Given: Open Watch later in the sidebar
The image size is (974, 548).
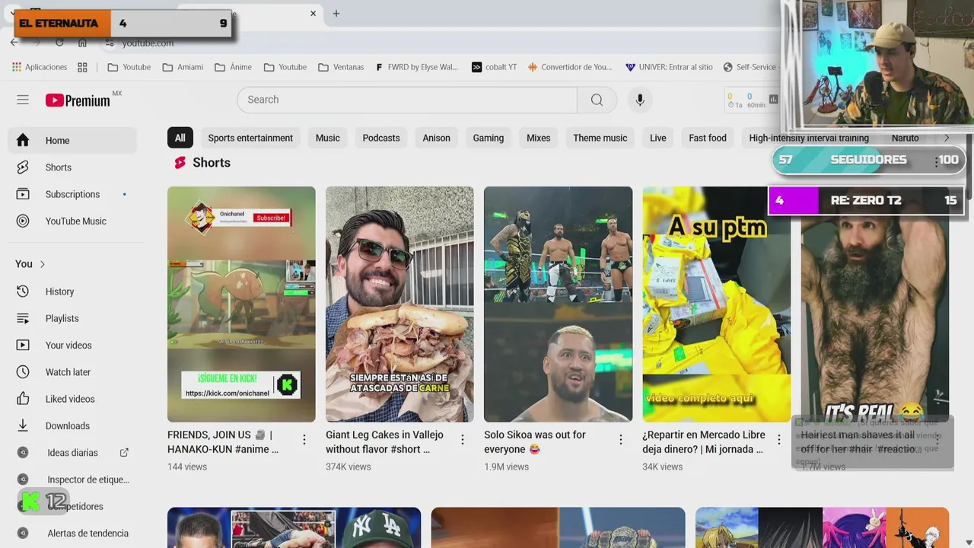Looking at the screenshot, I should click(72, 372).
